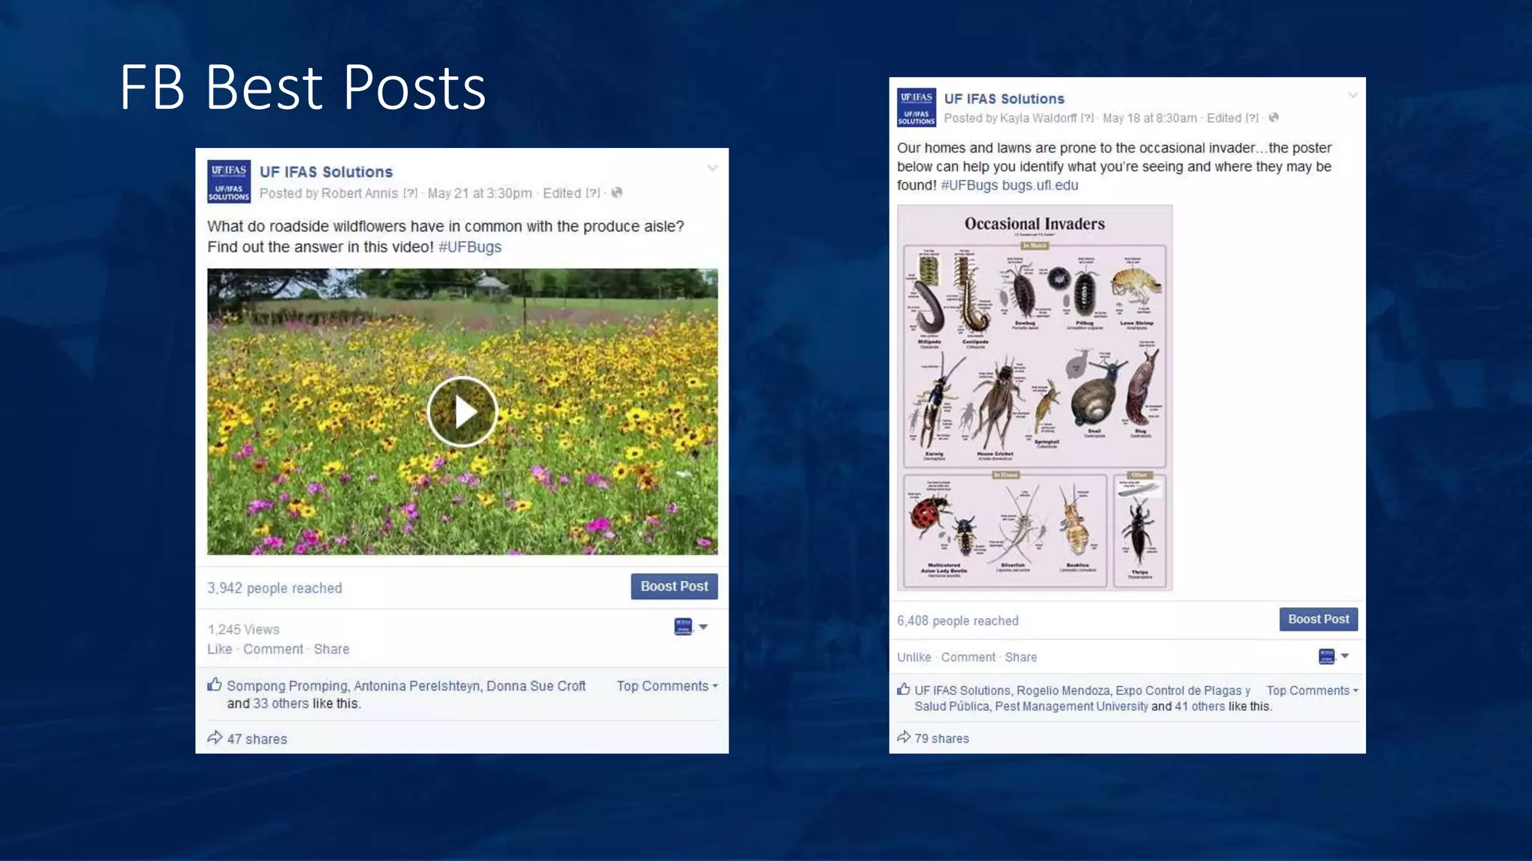Boost the wildflower video post
1532x861 pixels.
pos(674,587)
